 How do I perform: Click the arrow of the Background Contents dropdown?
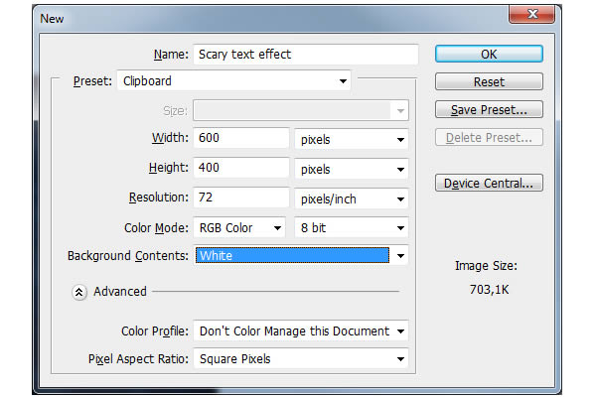(x=400, y=256)
